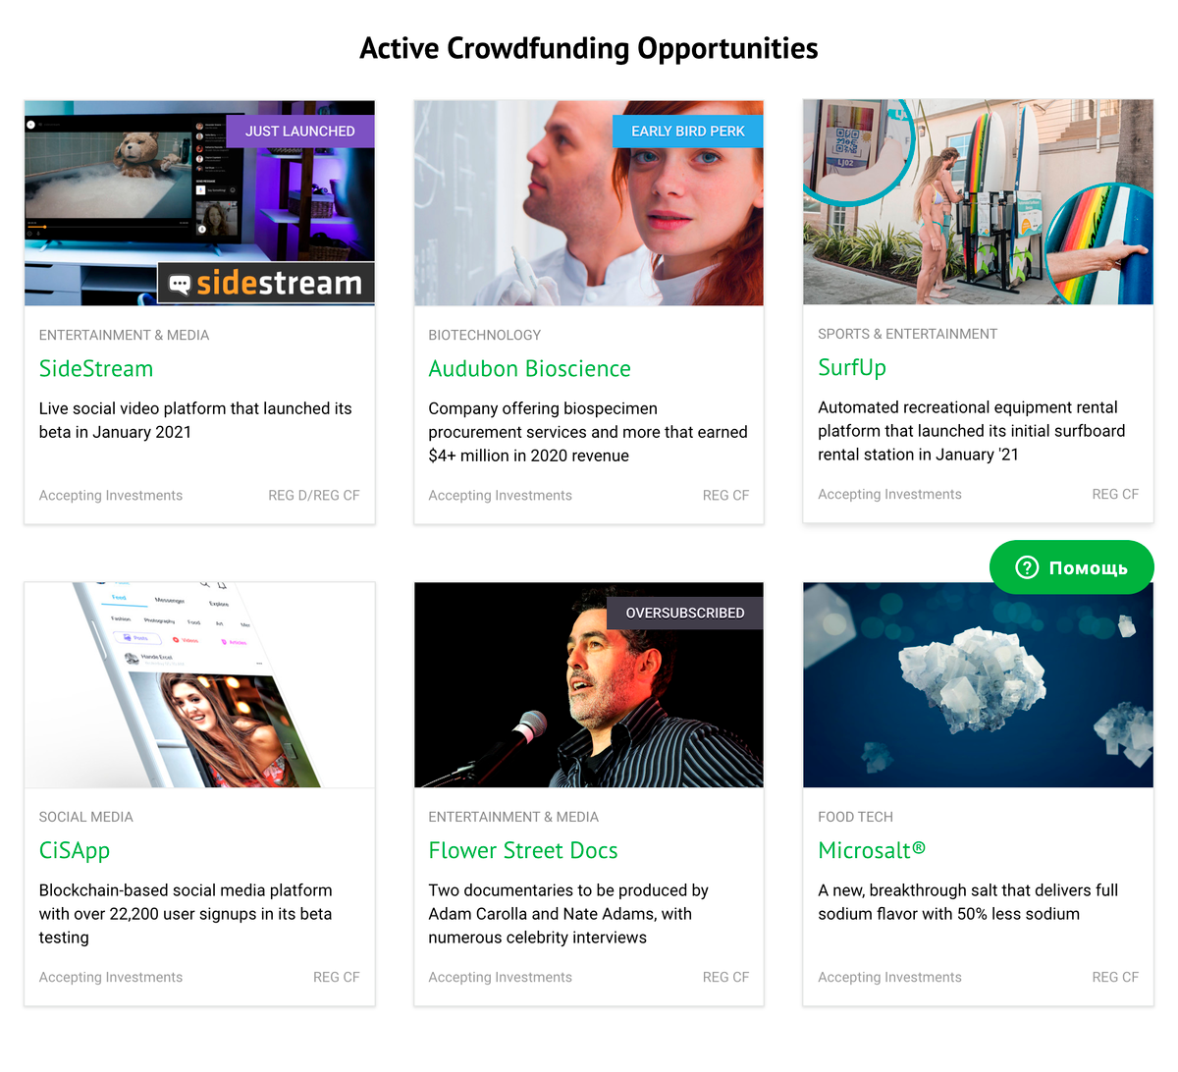Click Accepting Investments on Microsalt card

click(x=889, y=978)
